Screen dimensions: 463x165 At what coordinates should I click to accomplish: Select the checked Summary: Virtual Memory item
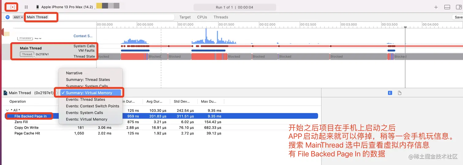pyautogui.click(x=91, y=93)
